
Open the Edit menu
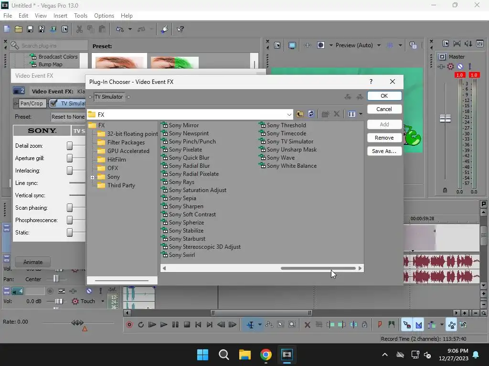(23, 16)
